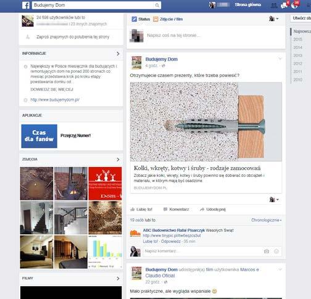The image size is (311, 299).
Task: Click ABC Budownictwo commenter avatar
Action: tap(135, 234)
